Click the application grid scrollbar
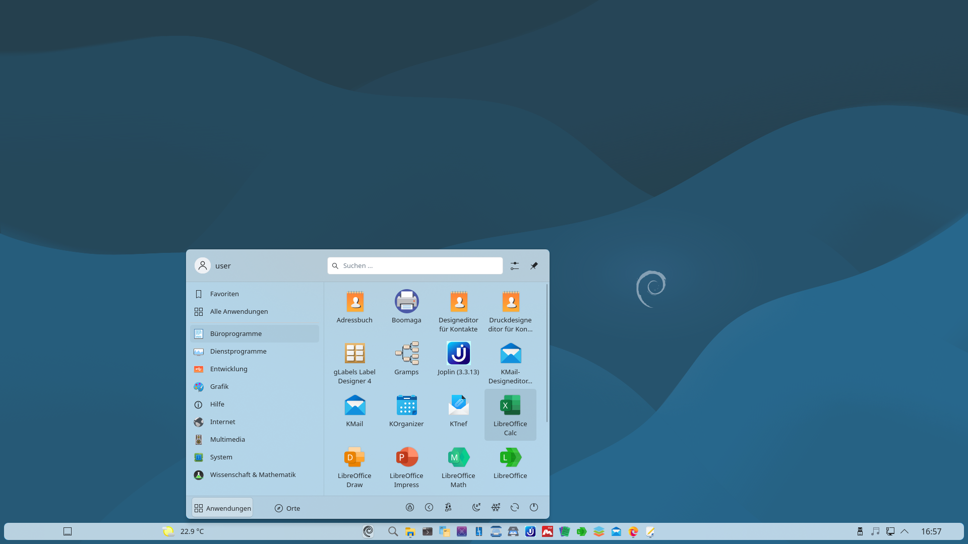Viewport: 968px width, 544px height. point(547,353)
